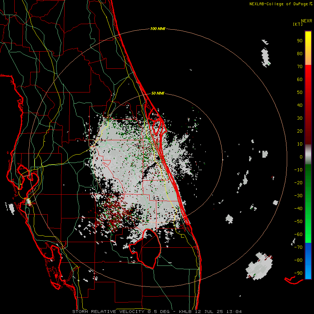This screenshot has height=314, width=314.
Task: Click the -30 scale value
Action: tap(298, 196)
